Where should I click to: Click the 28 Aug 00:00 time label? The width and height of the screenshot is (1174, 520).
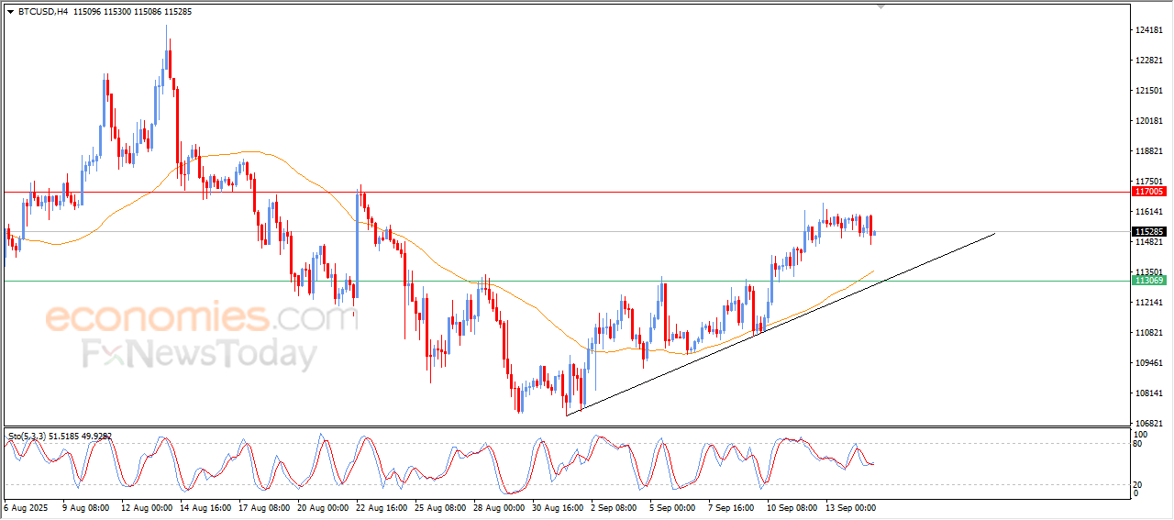coord(499,506)
